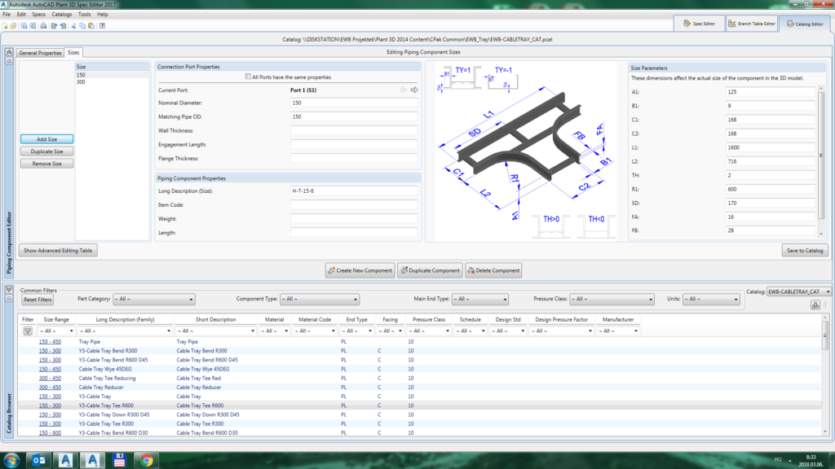835x469 pixels.
Task: Open the Units dropdown
Action: pos(711,300)
